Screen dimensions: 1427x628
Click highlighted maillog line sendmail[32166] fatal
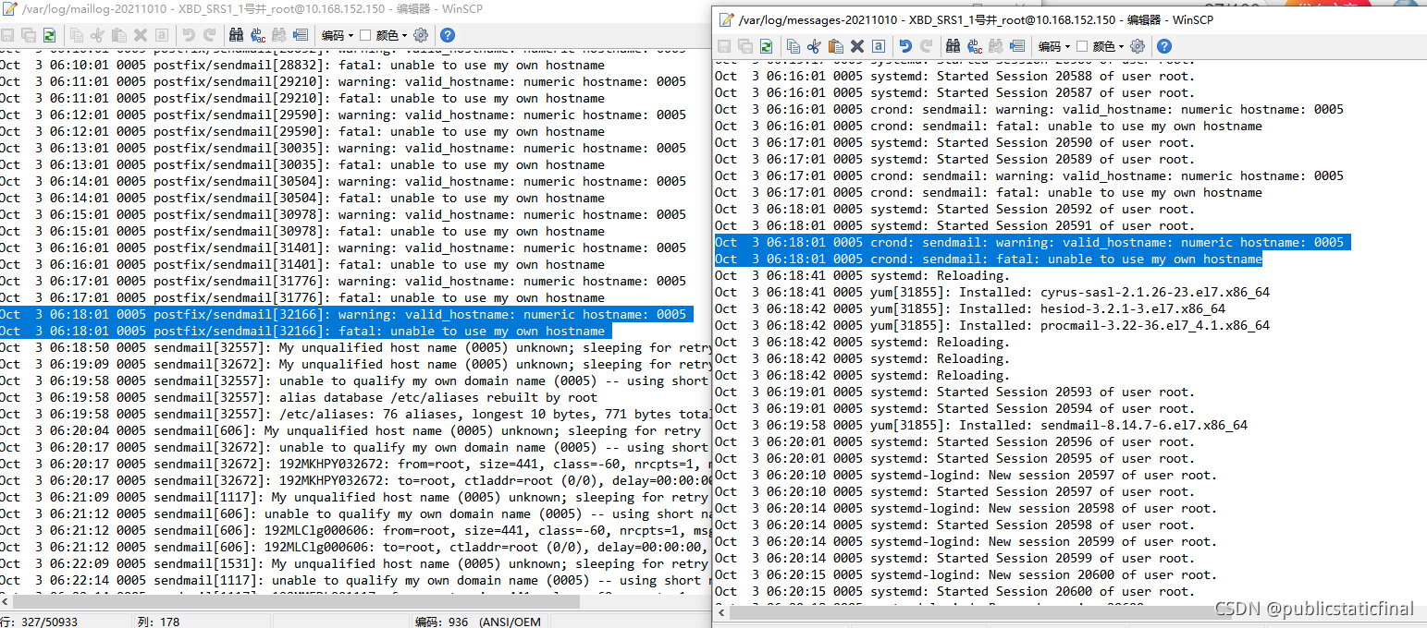[305, 331]
